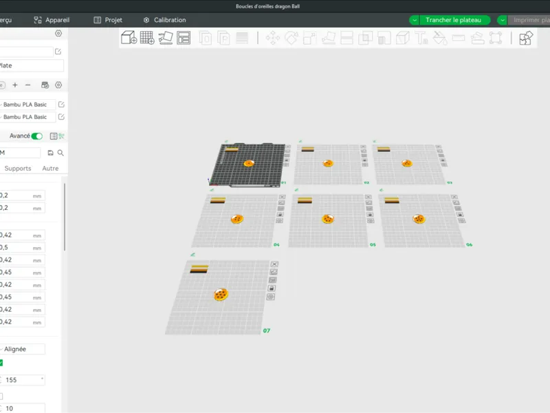Open the Appareil tab
550x413 pixels.
click(x=52, y=20)
